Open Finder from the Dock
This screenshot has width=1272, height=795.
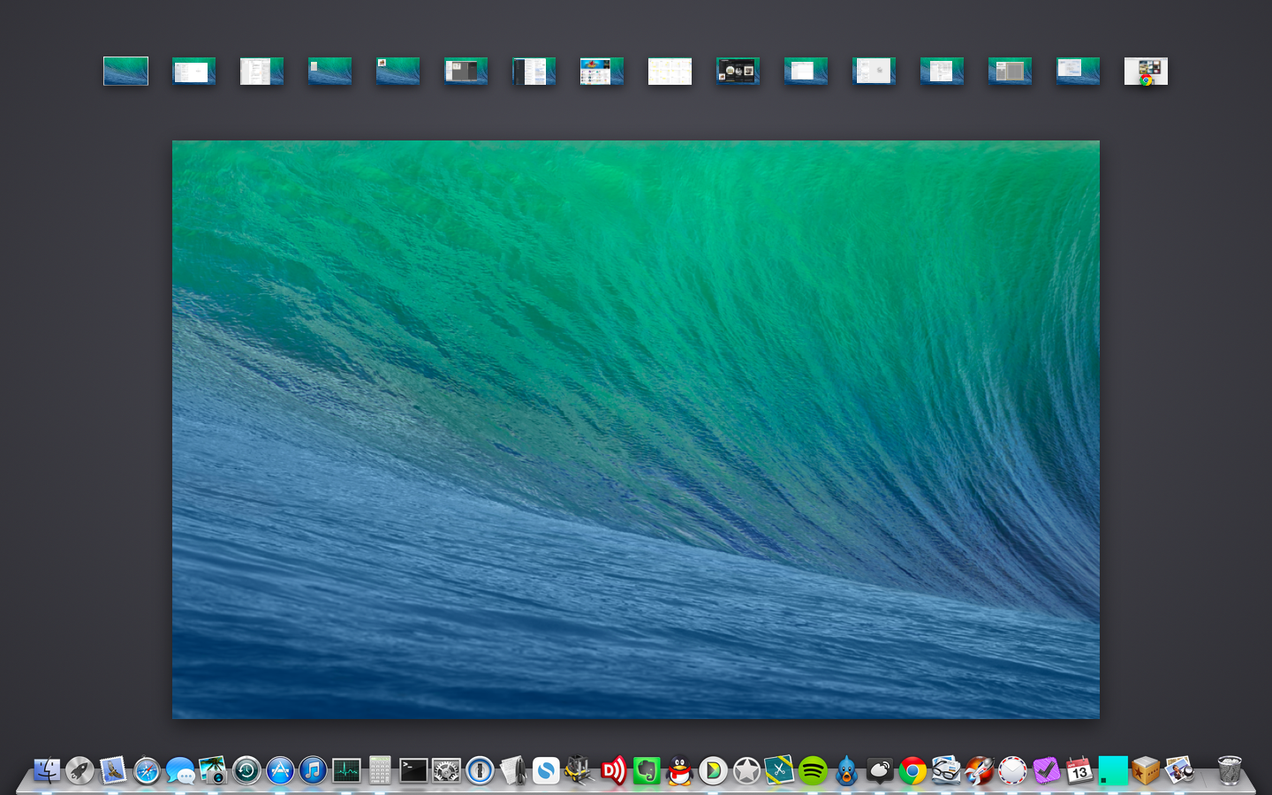click(x=47, y=770)
